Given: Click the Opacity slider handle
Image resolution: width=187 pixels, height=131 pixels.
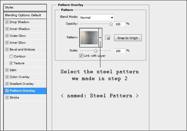Looking at the screenshot, I should [111, 24].
